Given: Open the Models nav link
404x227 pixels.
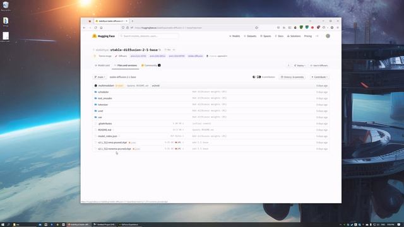Looking at the screenshot, I should point(234,36).
